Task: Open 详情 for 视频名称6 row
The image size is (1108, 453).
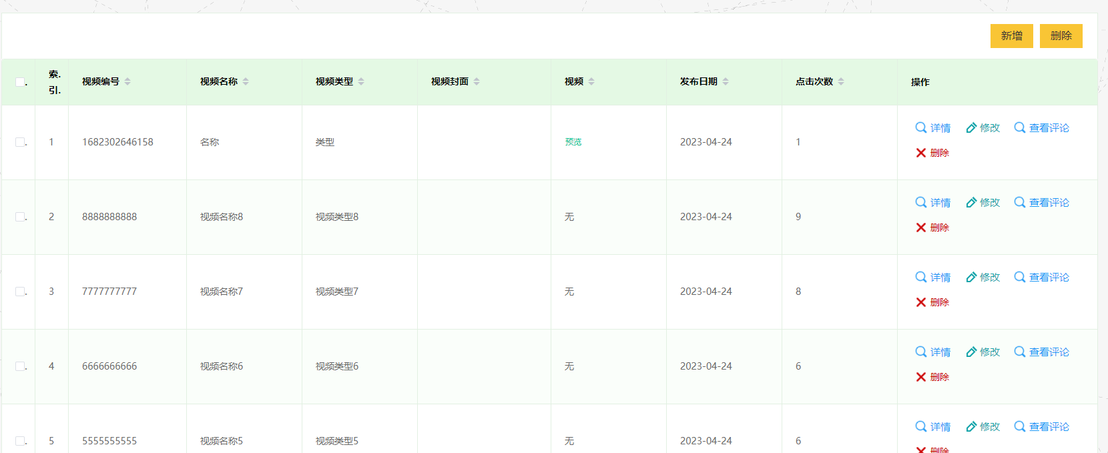Action: pyautogui.click(x=933, y=352)
